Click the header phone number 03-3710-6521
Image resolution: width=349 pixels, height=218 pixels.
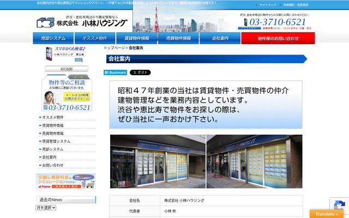pos(278,22)
